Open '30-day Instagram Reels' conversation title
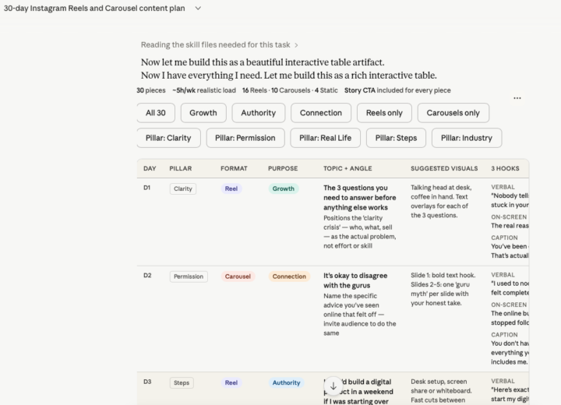 coord(94,9)
